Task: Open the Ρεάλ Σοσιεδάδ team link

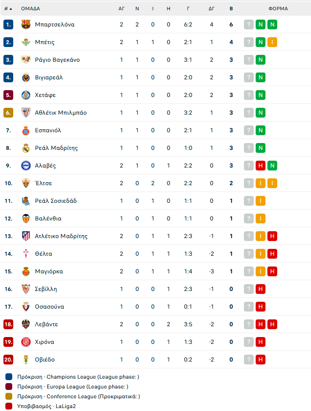Action: pyautogui.click(x=56, y=201)
